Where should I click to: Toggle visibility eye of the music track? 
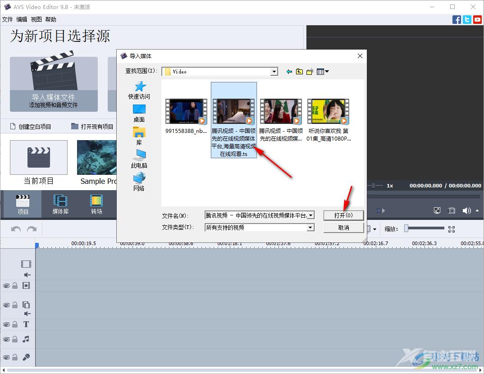pyautogui.click(x=6, y=339)
